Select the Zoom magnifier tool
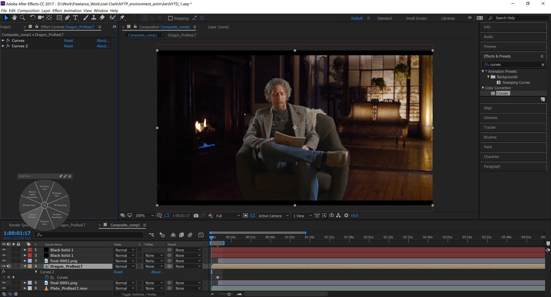551x297 pixels. [x=22, y=18]
